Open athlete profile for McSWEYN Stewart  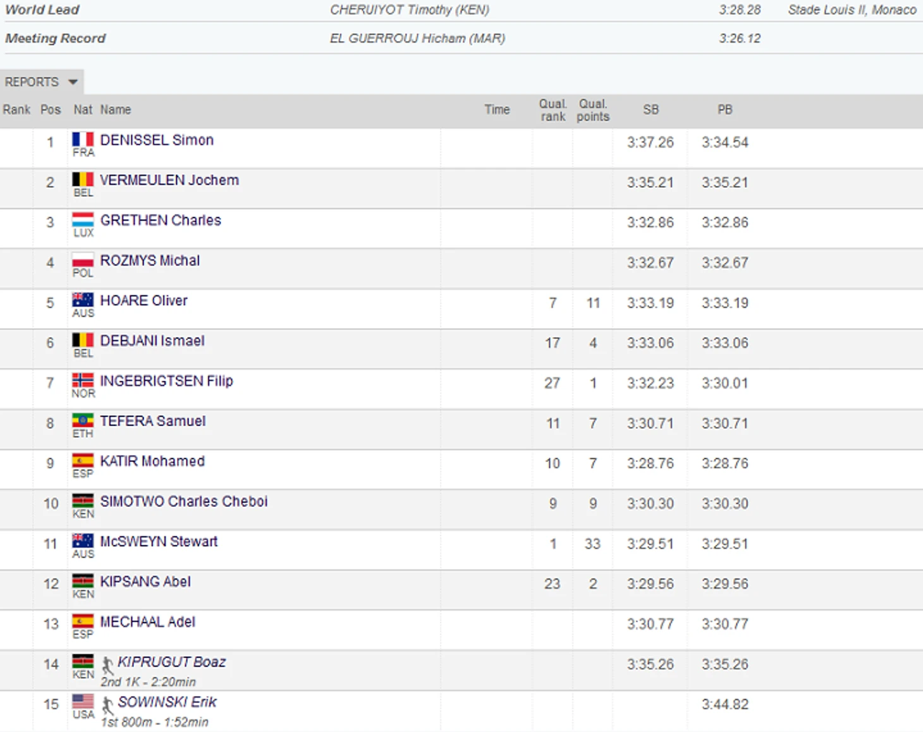[x=159, y=542]
